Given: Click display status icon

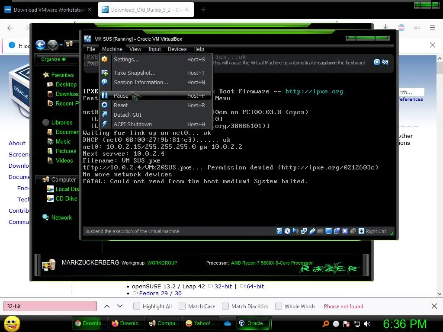Looking at the screenshot, I should click(328, 231).
